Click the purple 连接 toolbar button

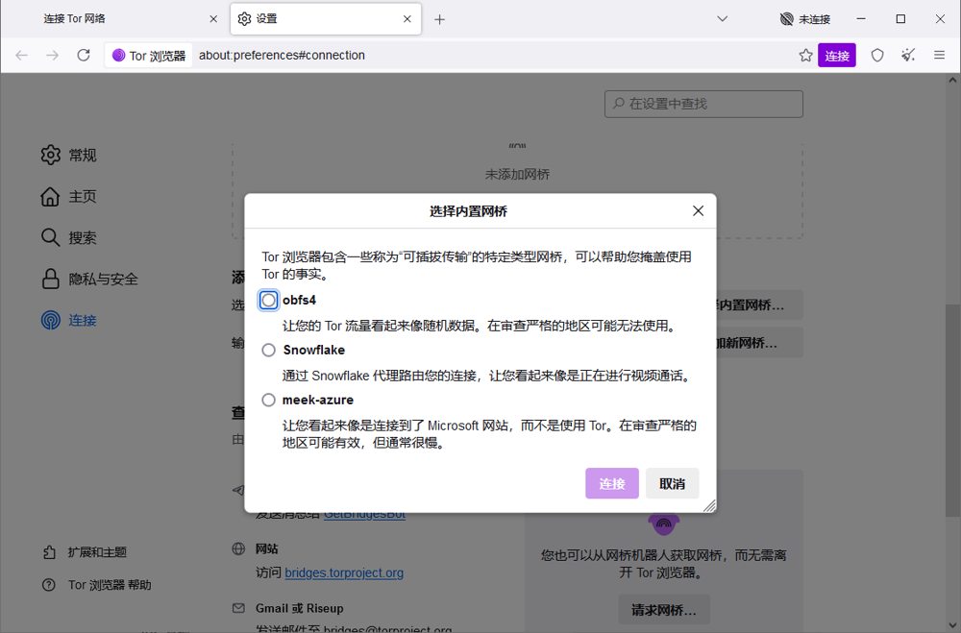[x=837, y=56]
